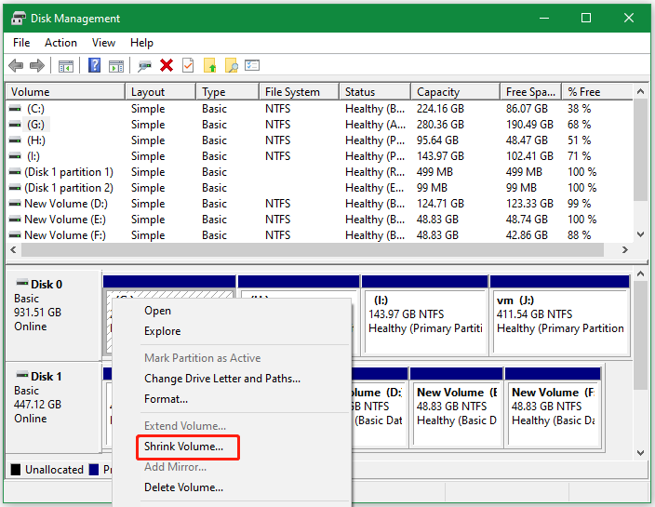Choose Shrink Volume from context menu

[x=183, y=447]
